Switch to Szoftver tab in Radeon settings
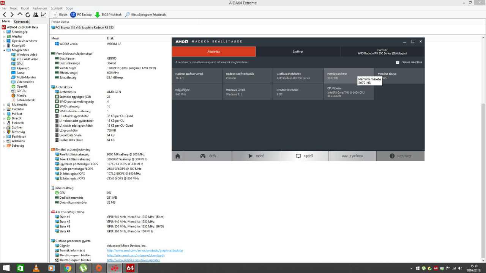 298,52
